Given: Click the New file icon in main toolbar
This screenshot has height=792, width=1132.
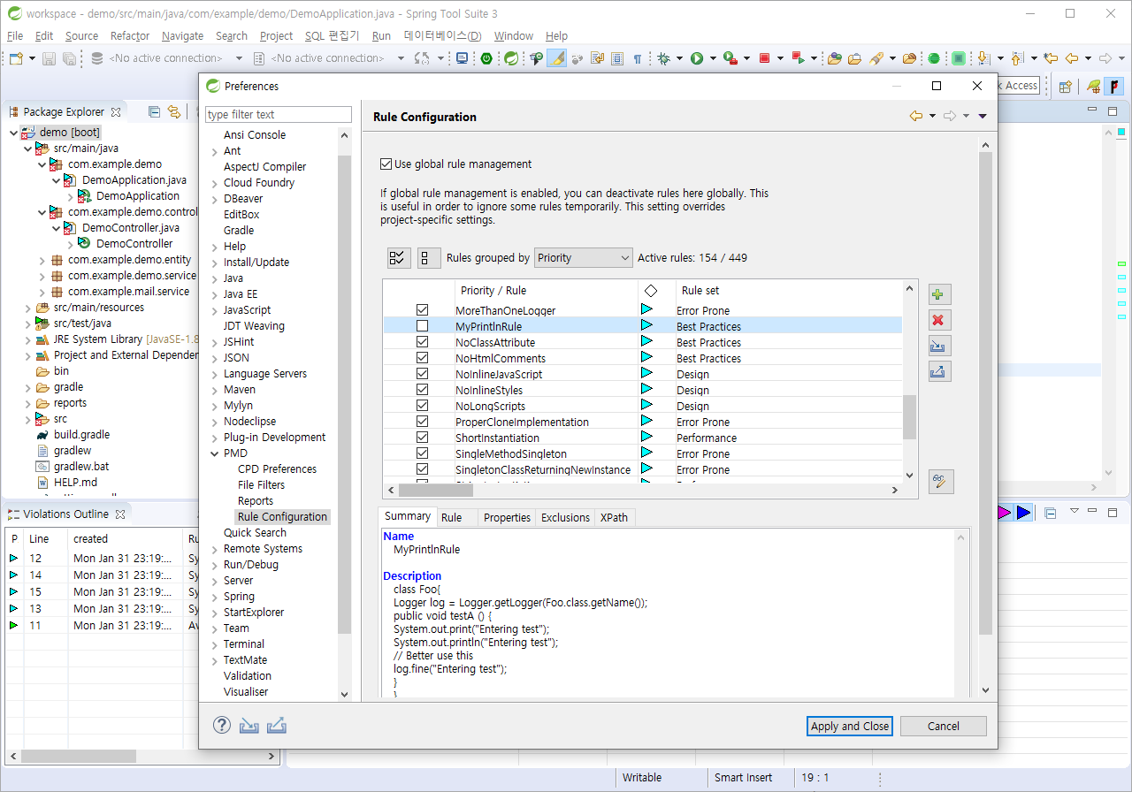Looking at the screenshot, I should coord(15,58).
